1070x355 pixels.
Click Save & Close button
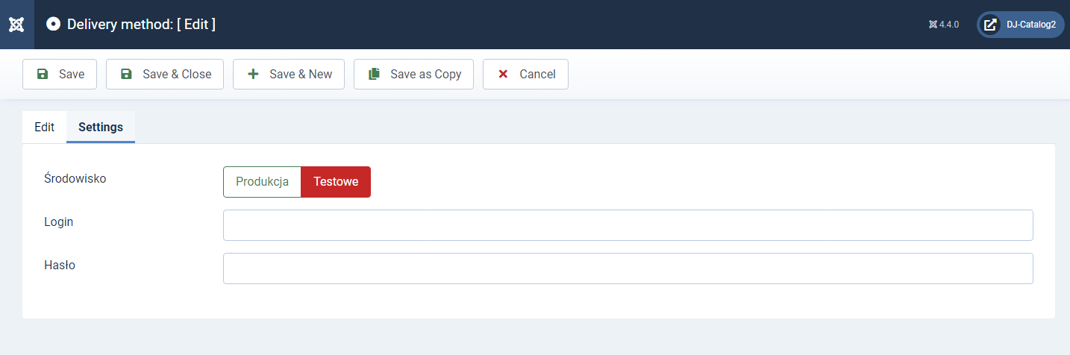(165, 75)
